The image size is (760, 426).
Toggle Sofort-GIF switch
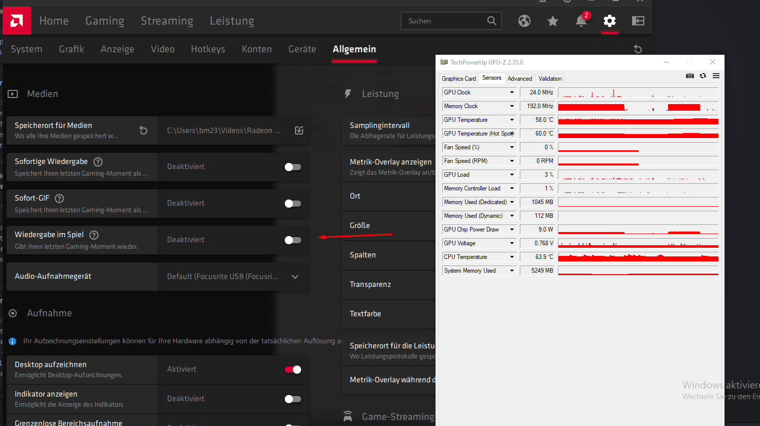[293, 204]
